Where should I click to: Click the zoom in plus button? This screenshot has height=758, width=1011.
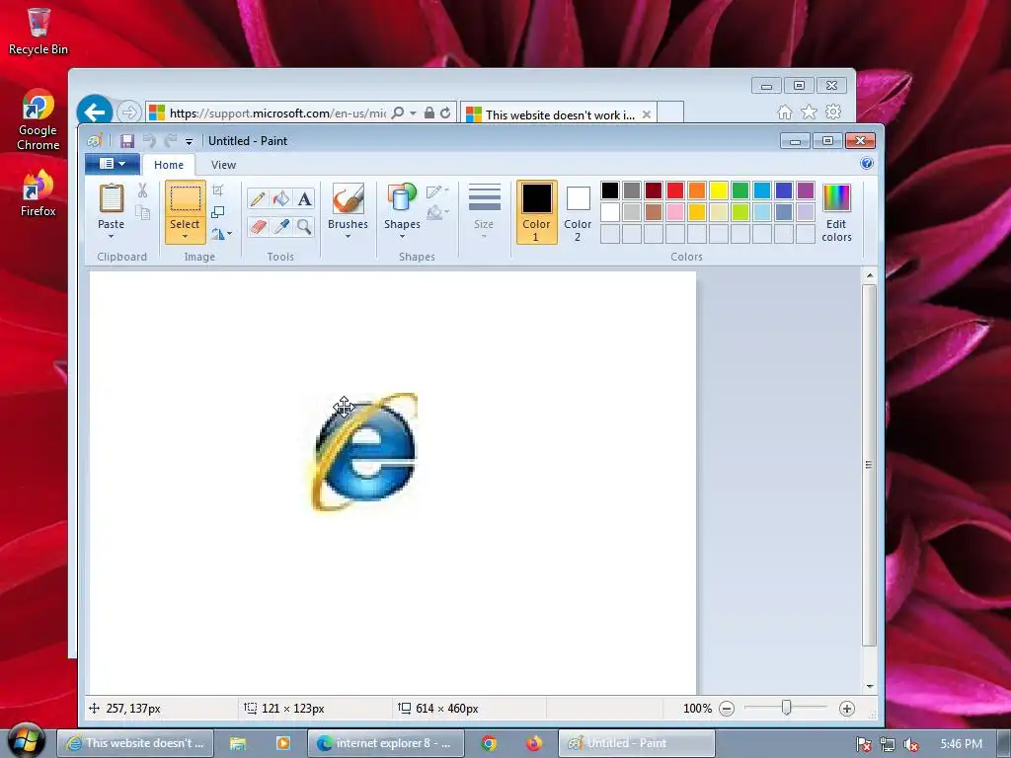[x=846, y=709]
